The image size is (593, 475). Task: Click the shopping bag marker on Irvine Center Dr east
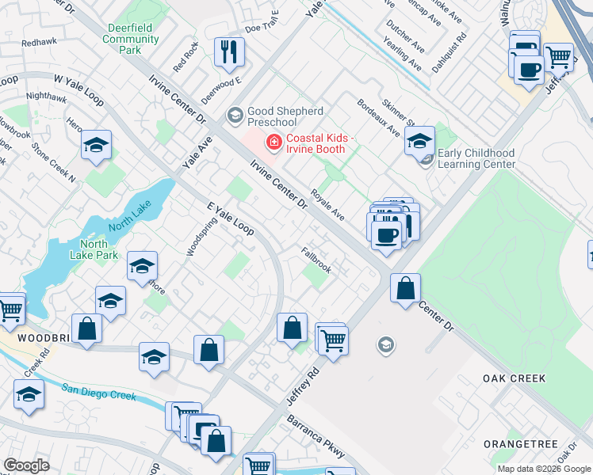point(405,289)
